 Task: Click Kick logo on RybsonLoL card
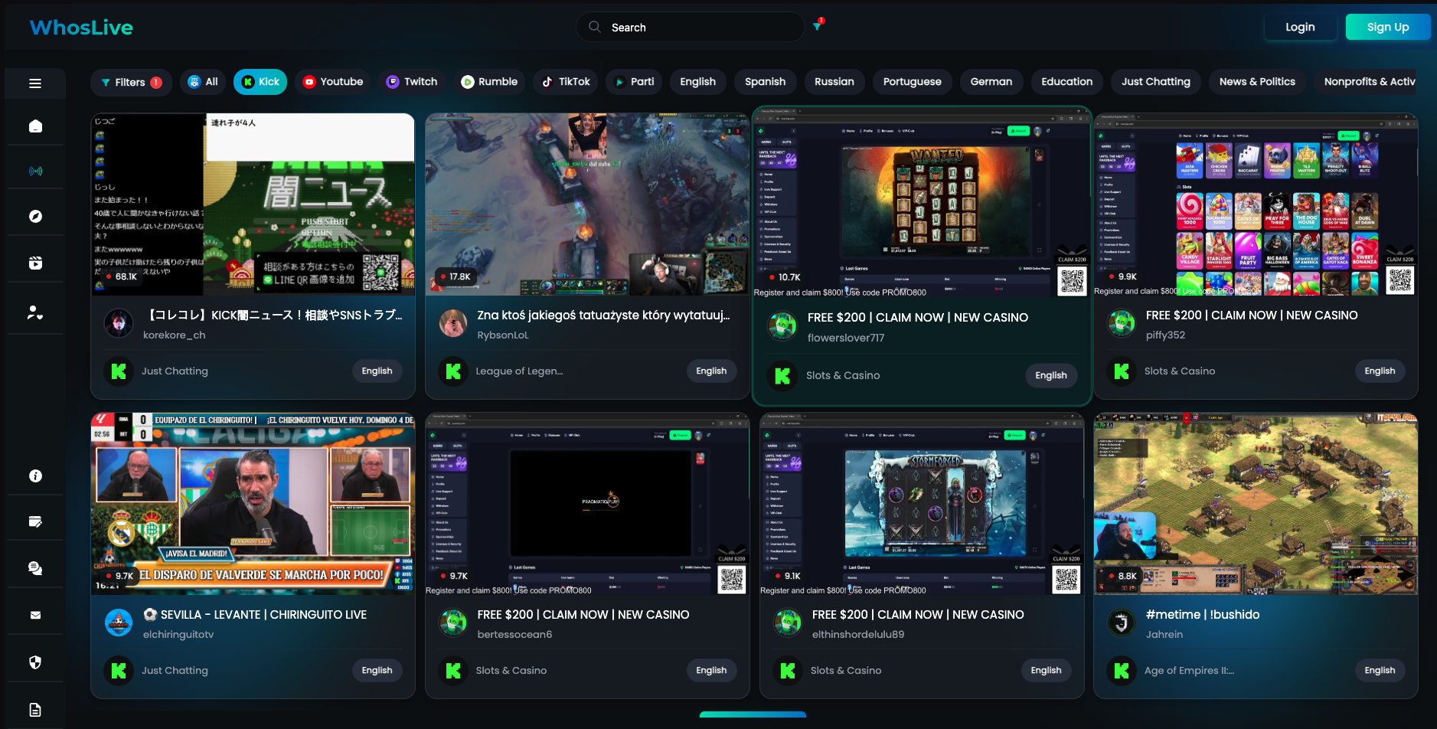coord(453,371)
